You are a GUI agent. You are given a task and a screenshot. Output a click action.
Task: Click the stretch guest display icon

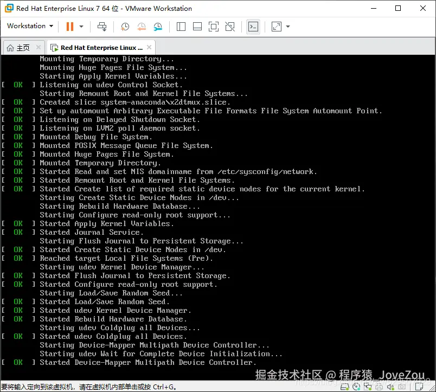pyautogui.click(x=277, y=27)
